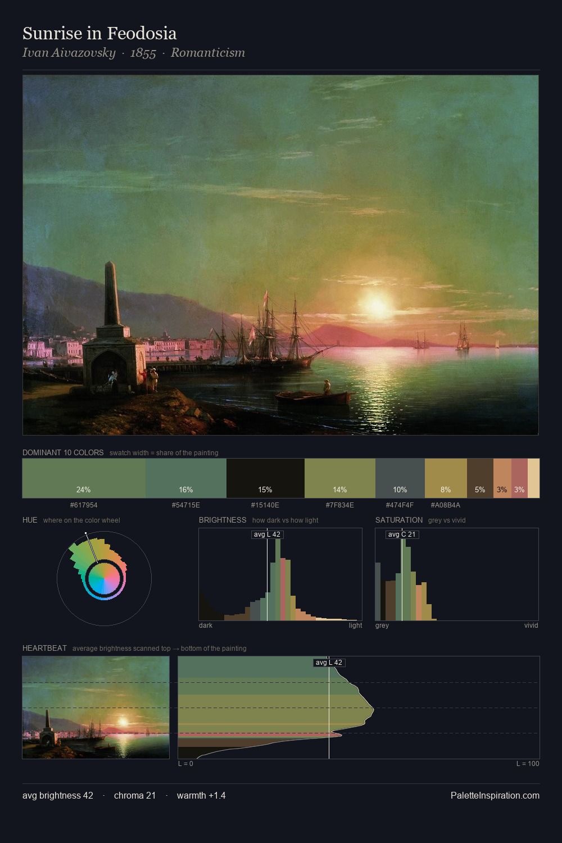Click 'avg brightness 42' in footer
Image resolution: width=562 pixels, height=843 pixels.
58,795
